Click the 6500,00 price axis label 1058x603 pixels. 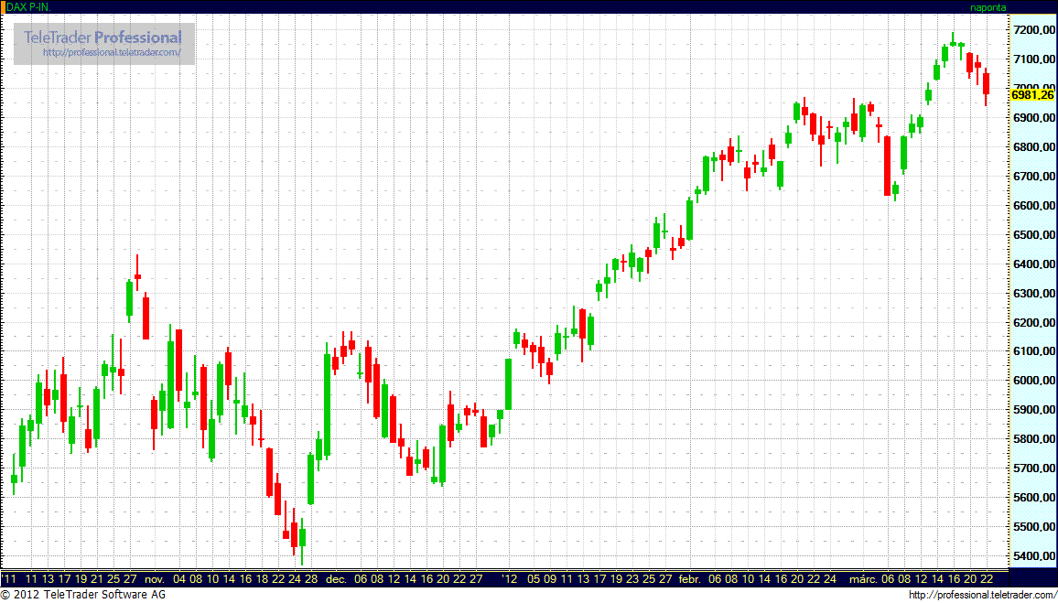tap(1032, 235)
